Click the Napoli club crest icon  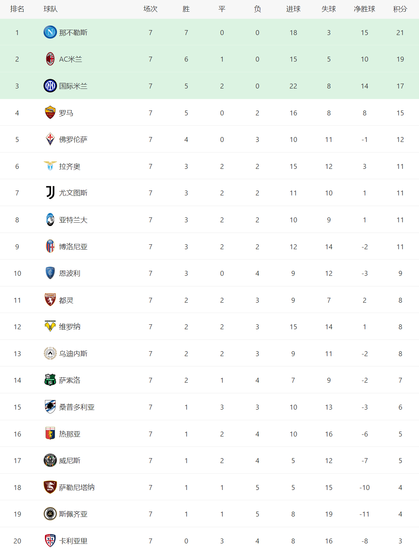click(50, 32)
